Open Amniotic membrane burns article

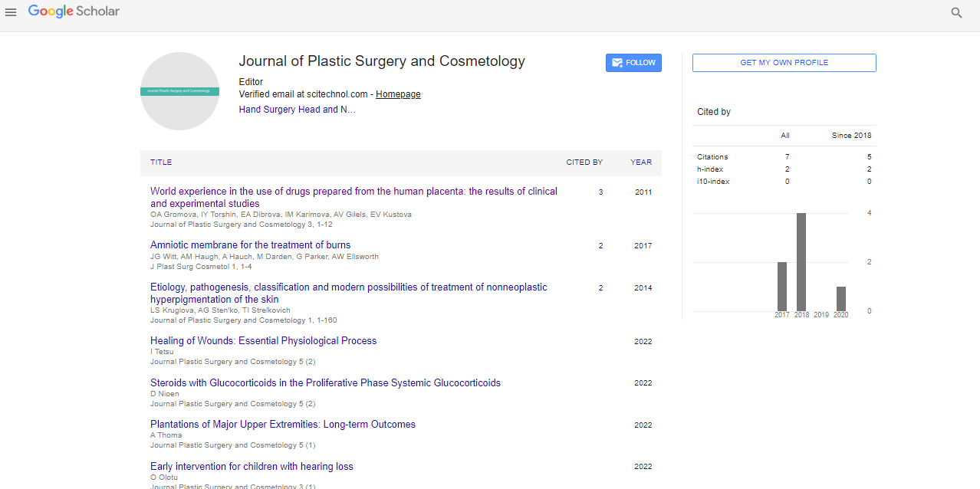(x=250, y=245)
